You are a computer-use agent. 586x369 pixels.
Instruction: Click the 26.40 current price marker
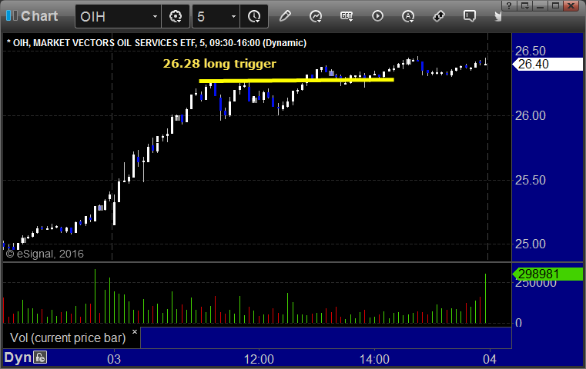click(547, 64)
